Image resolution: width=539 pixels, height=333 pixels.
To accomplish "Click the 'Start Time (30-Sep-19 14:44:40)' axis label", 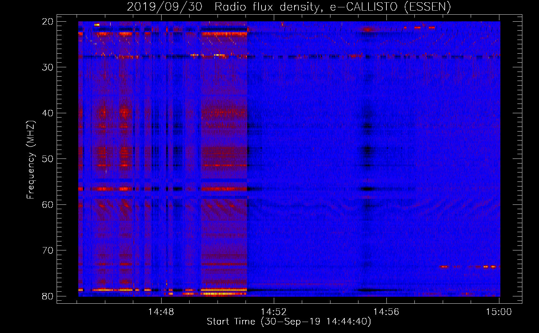I will pos(289,322).
